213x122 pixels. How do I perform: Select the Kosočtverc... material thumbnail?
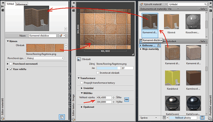[x=193, y=22]
